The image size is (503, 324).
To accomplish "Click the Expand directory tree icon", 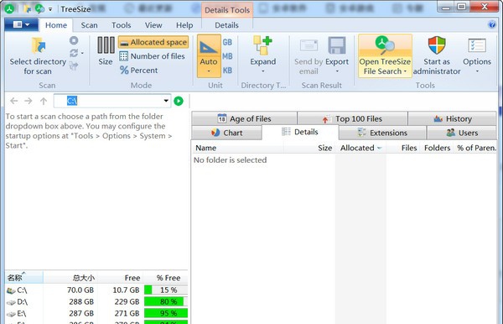I will pos(262,45).
